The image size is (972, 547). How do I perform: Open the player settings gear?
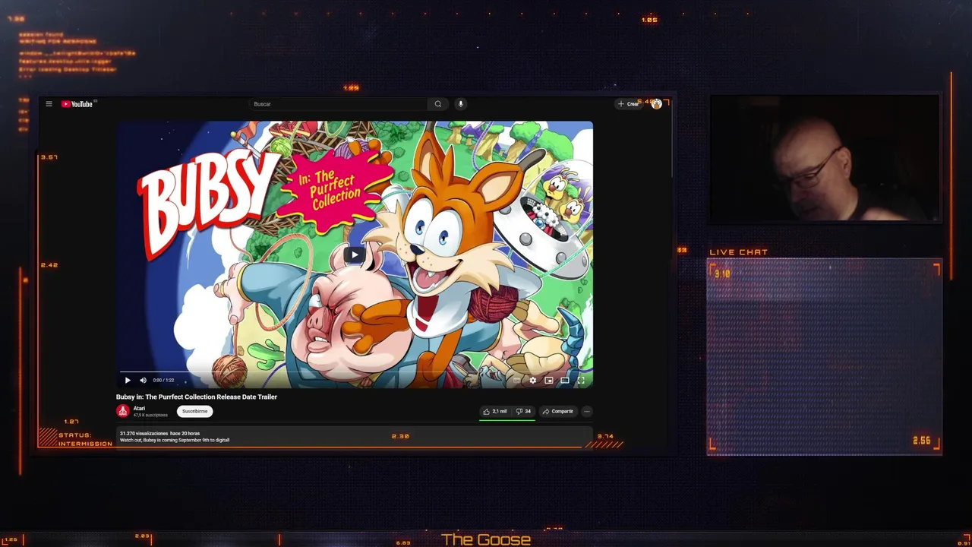click(x=533, y=381)
